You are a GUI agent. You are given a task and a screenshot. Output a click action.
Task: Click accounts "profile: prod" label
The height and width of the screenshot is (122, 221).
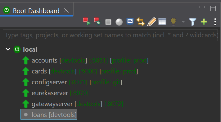(x=129, y=60)
